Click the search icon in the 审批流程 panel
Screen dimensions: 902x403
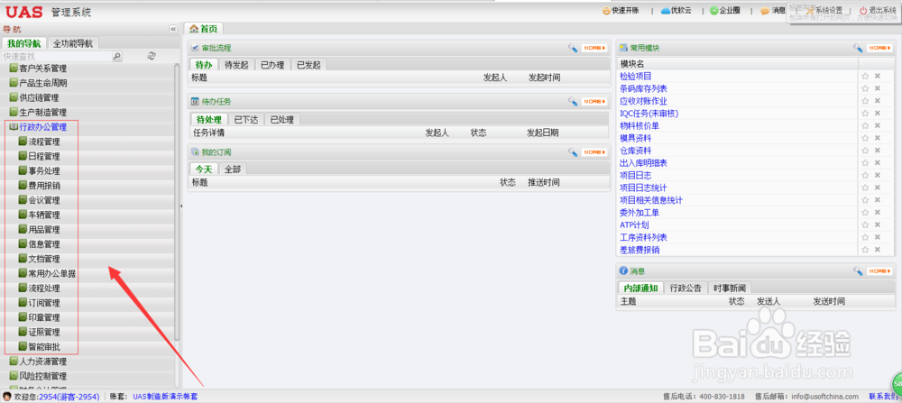click(573, 48)
